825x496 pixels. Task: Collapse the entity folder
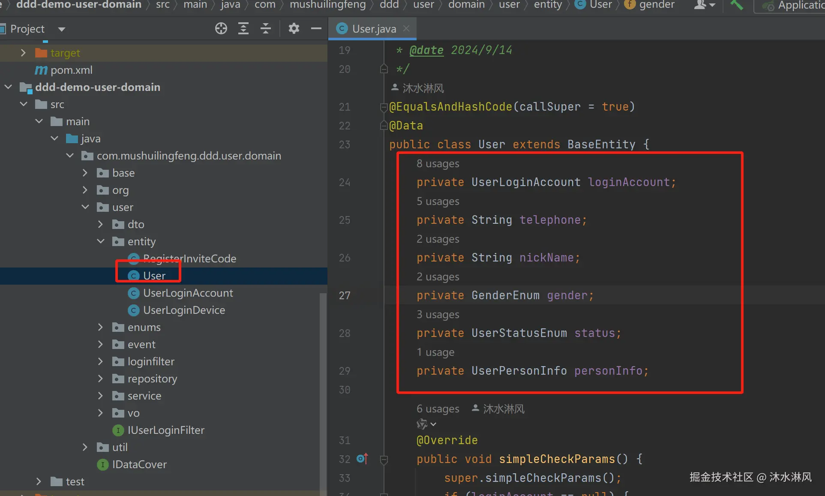coord(101,241)
